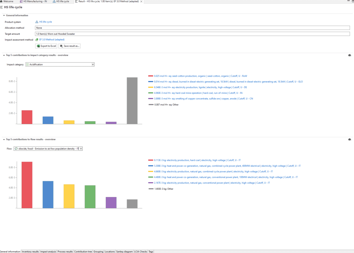Export results with the Export to Excel button
354x253 pixels.
click(x=46, y=46)
